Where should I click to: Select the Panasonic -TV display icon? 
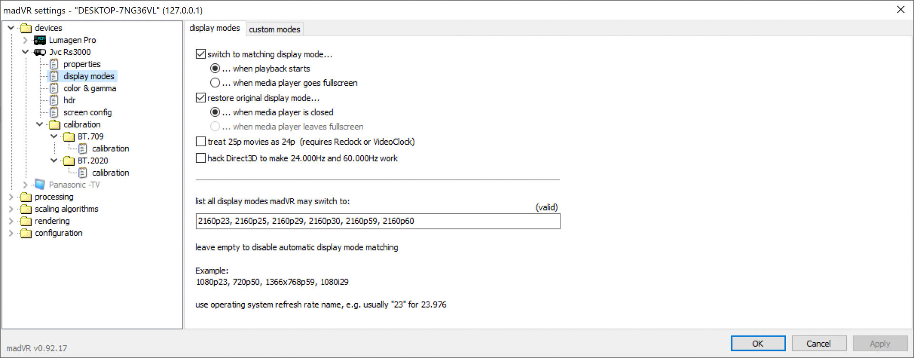(x=40, y=185)
